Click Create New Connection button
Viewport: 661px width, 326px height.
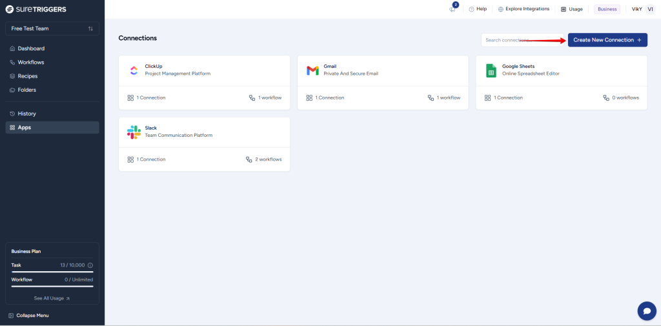pos(607,40)
